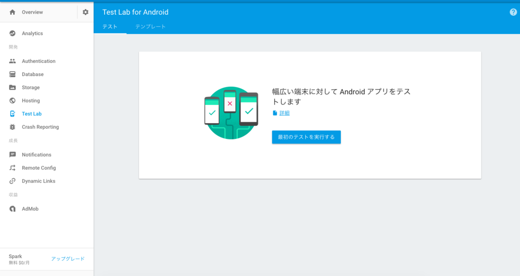Open help question mark icon
The image size is (520, 276).
click(x=513, y=12)
